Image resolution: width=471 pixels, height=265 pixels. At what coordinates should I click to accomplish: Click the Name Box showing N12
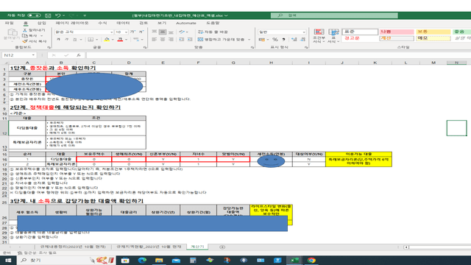click(x=19, y=55)
